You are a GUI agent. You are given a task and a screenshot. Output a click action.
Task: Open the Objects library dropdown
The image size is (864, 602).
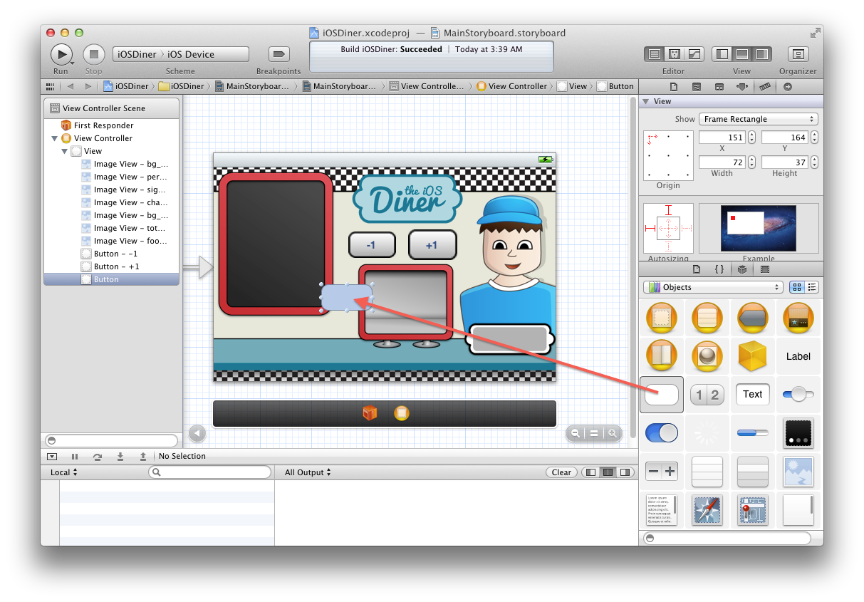click(713, 287)
